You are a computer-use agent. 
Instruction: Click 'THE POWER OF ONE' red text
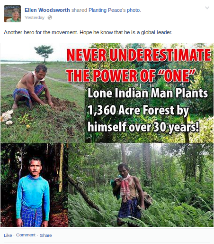(131, 75)
